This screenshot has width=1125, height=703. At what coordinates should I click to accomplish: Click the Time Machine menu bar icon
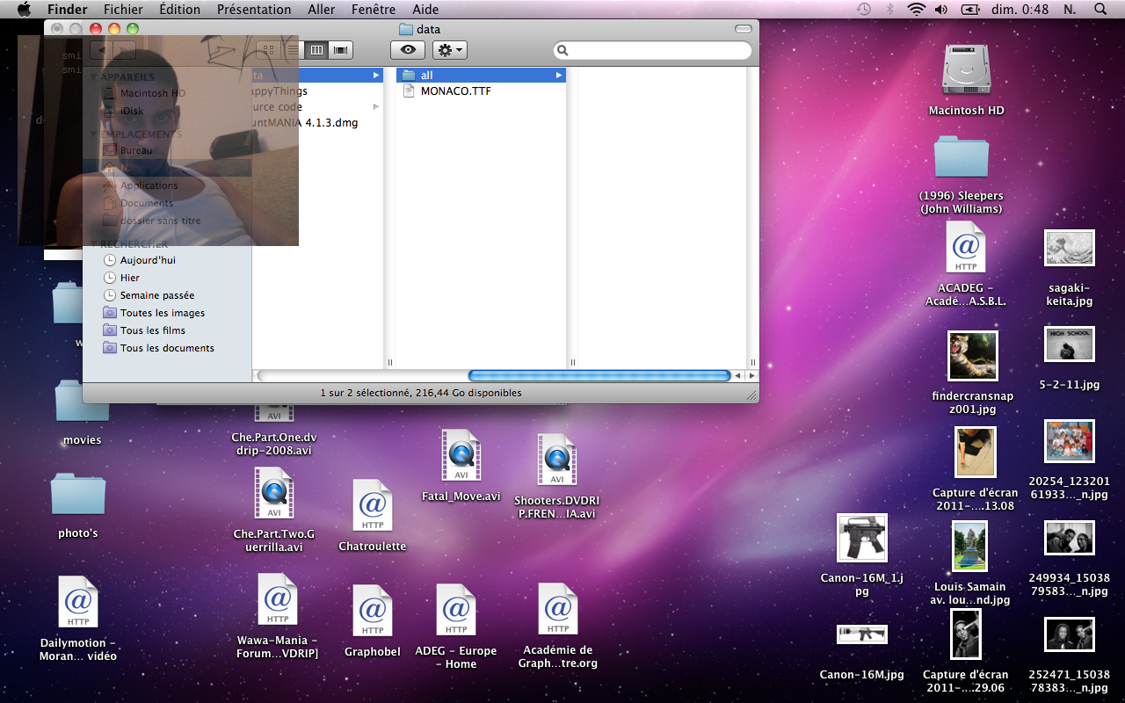[864, 10]
